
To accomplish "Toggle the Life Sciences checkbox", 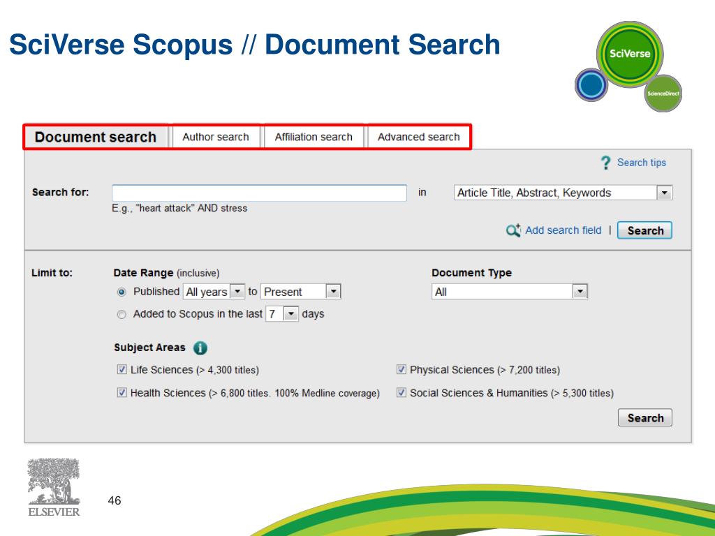I will (x=121, y=369).
